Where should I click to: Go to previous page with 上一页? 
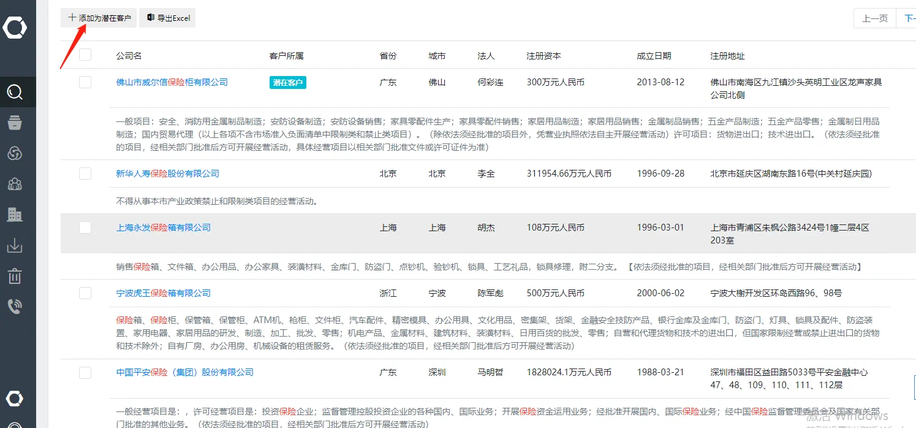click(x=875, y=18)
